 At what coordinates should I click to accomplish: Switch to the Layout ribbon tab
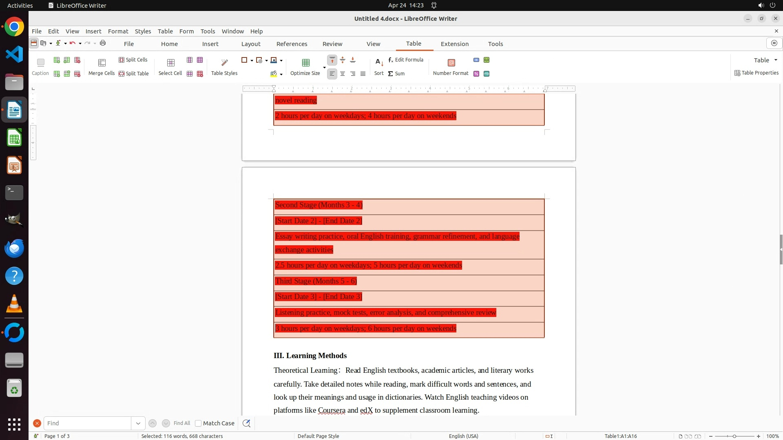click(250, 44)
